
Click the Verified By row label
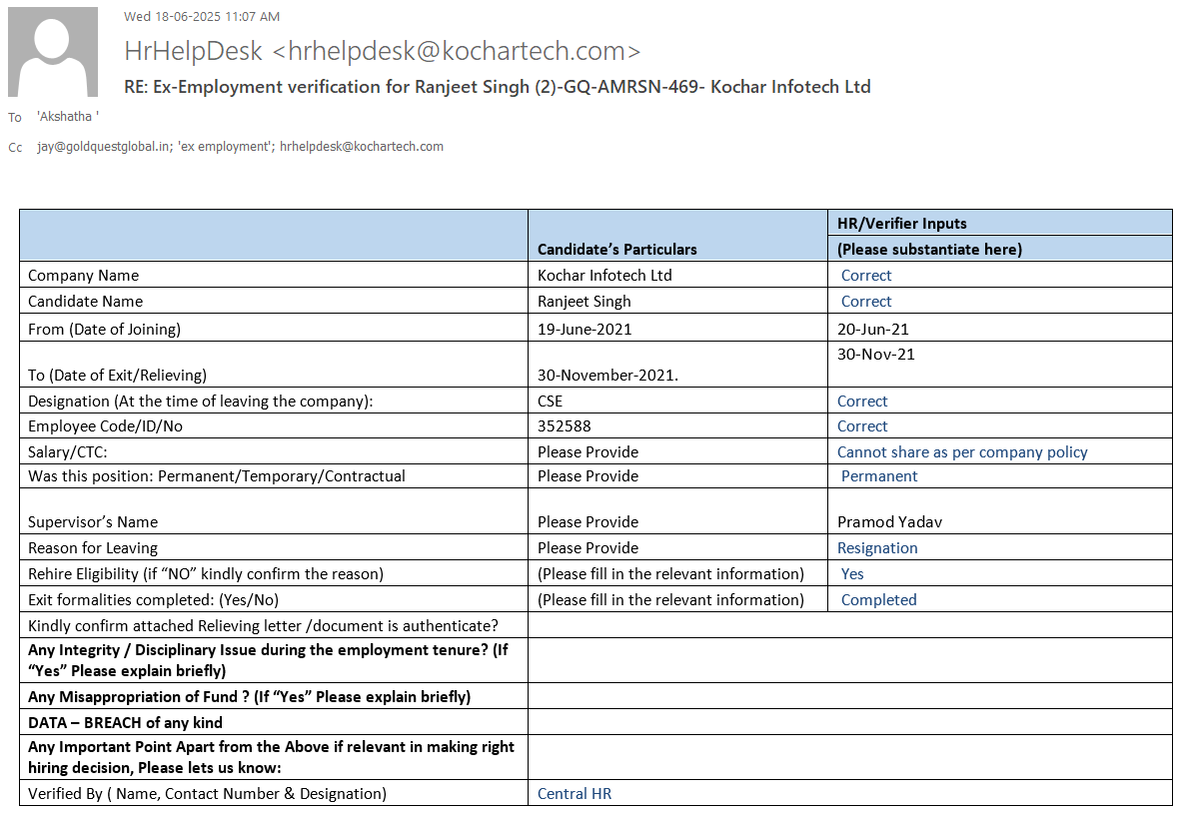(x=207, y=794)
